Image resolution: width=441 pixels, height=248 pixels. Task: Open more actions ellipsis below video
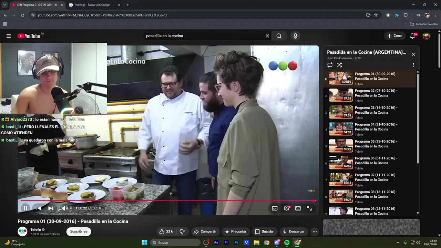(315, 231)
